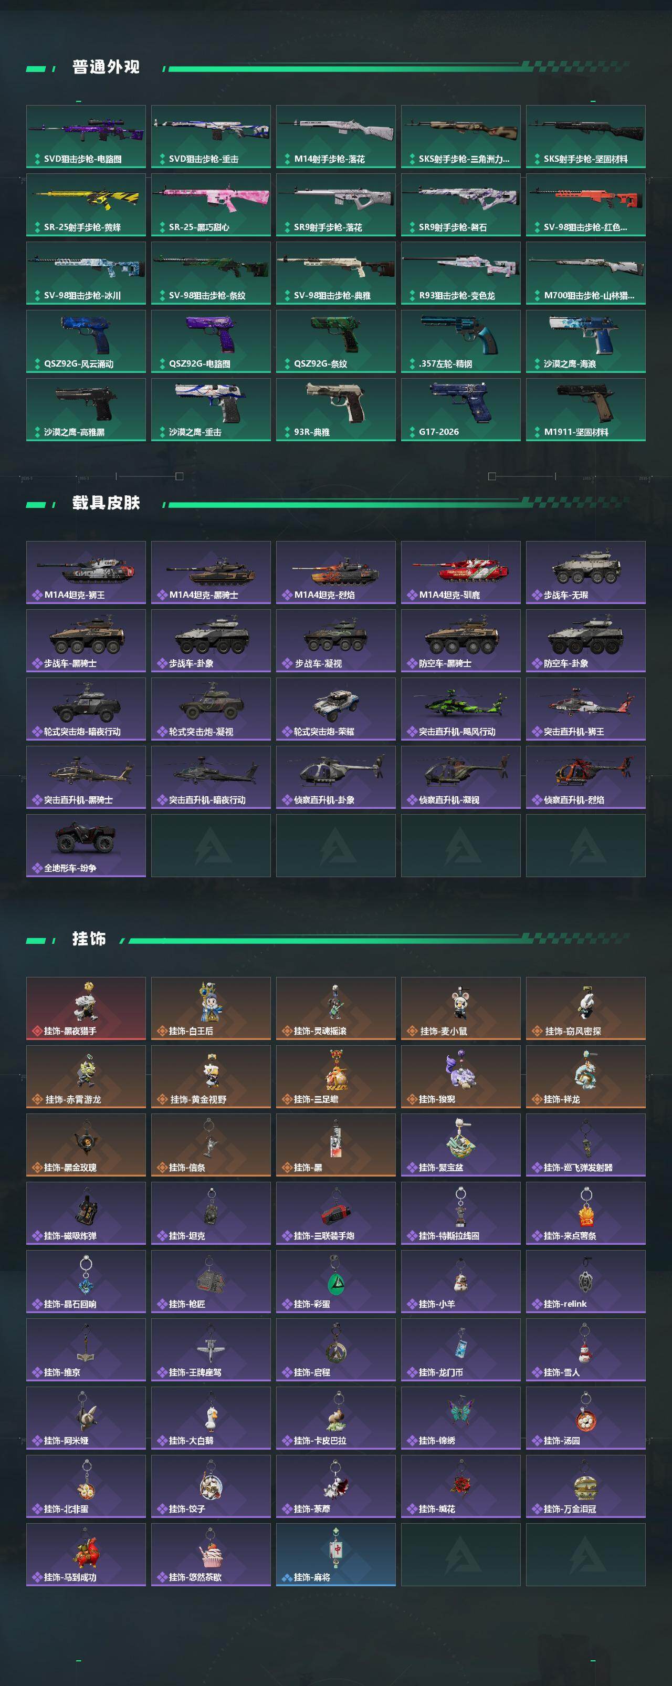Select the G17-2026 blue pistol card
672x1686 pixels.
[460, 410]
